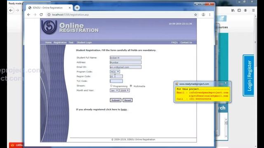Click the copyright footer text
The width and height of the screenshot is (264, 148).
click(x=133, y=139)
